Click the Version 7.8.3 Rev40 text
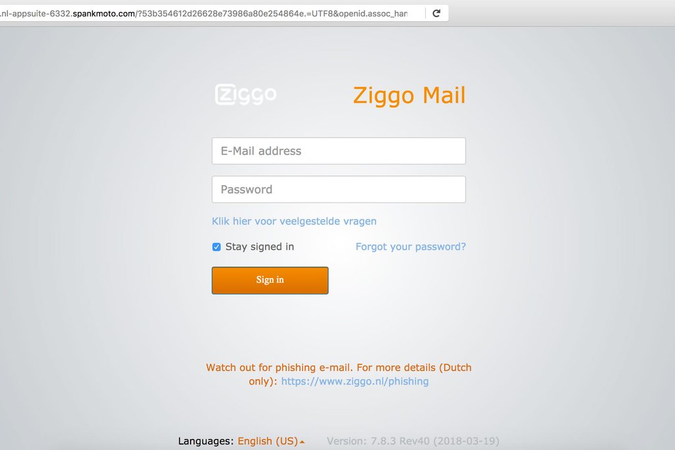675x450 pixels. pyautogui.click(x=413, y=441)
